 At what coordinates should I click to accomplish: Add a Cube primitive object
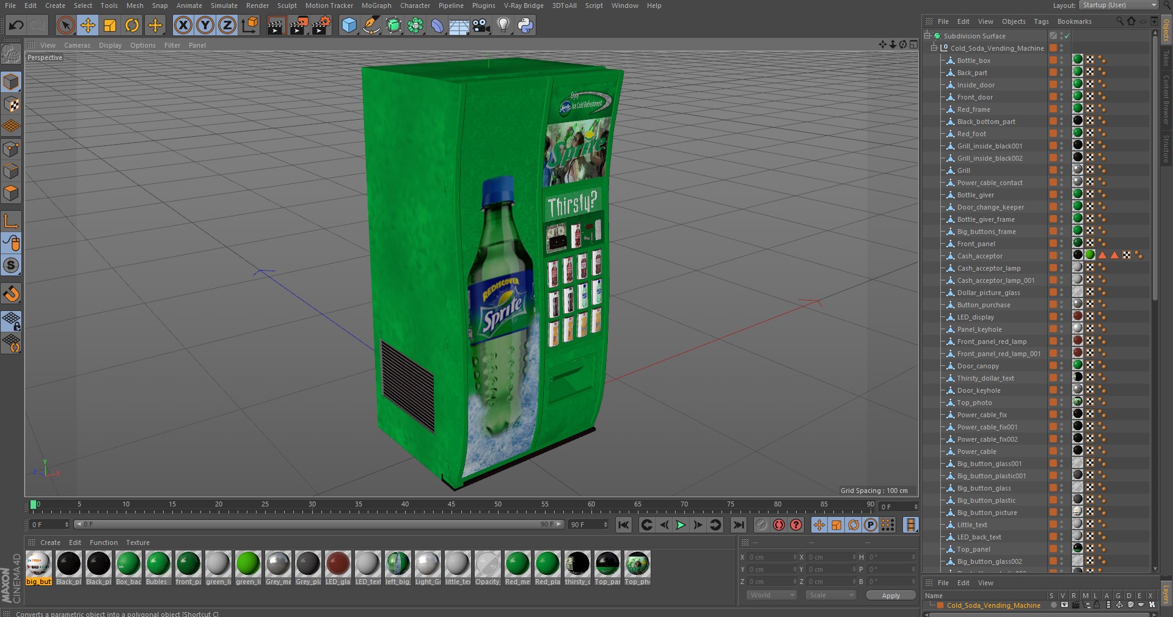click(349, 25)
